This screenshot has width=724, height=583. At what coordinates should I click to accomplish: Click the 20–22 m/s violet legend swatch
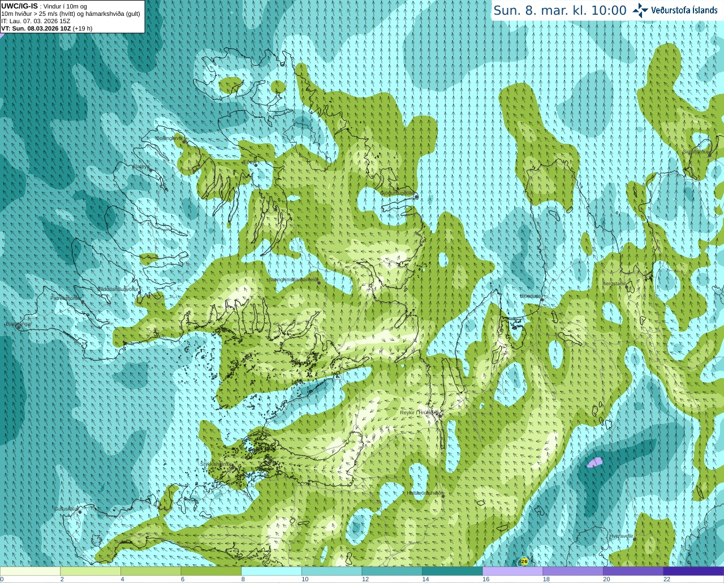633,571
